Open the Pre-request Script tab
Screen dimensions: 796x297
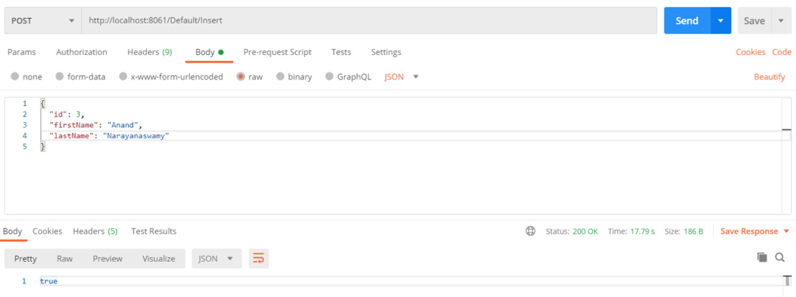click(277, 52)
